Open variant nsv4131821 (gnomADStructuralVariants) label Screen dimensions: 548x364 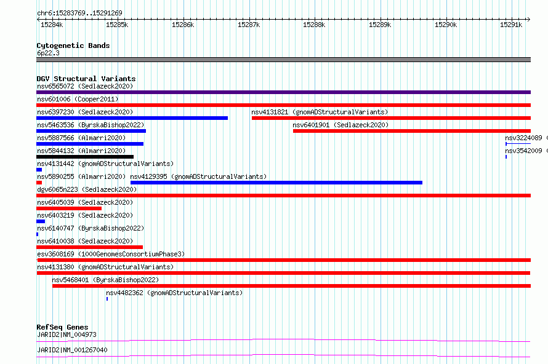tap(320, 112)
